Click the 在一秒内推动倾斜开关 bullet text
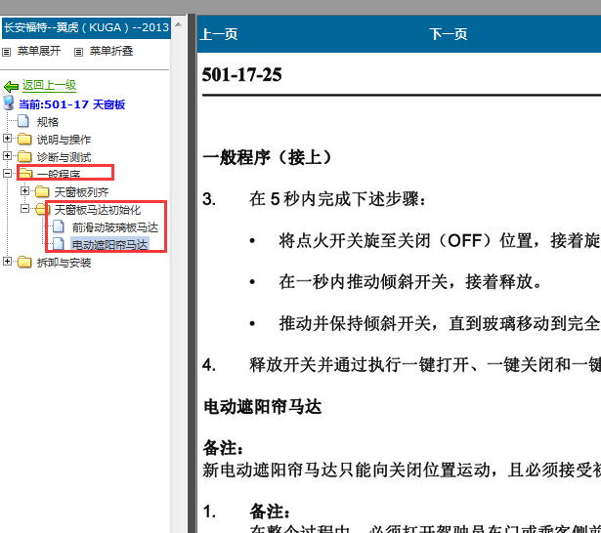Image resolution: width=601 pixels, height=533 pixels. 410,282
